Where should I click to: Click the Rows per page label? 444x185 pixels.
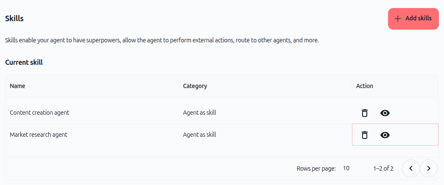pos(316,168)
